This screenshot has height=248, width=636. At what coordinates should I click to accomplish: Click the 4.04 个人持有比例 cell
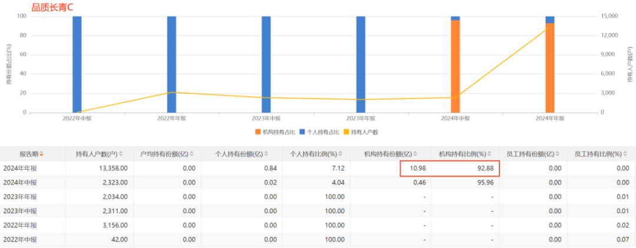338,182
